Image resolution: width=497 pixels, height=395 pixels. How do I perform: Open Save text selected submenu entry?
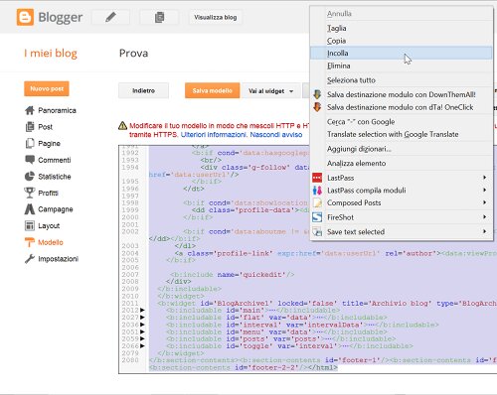(401, 231)
